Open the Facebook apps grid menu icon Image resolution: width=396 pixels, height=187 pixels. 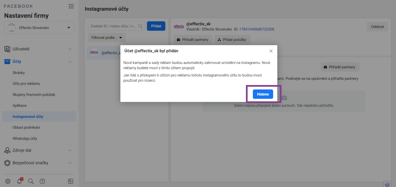[71, 6]
